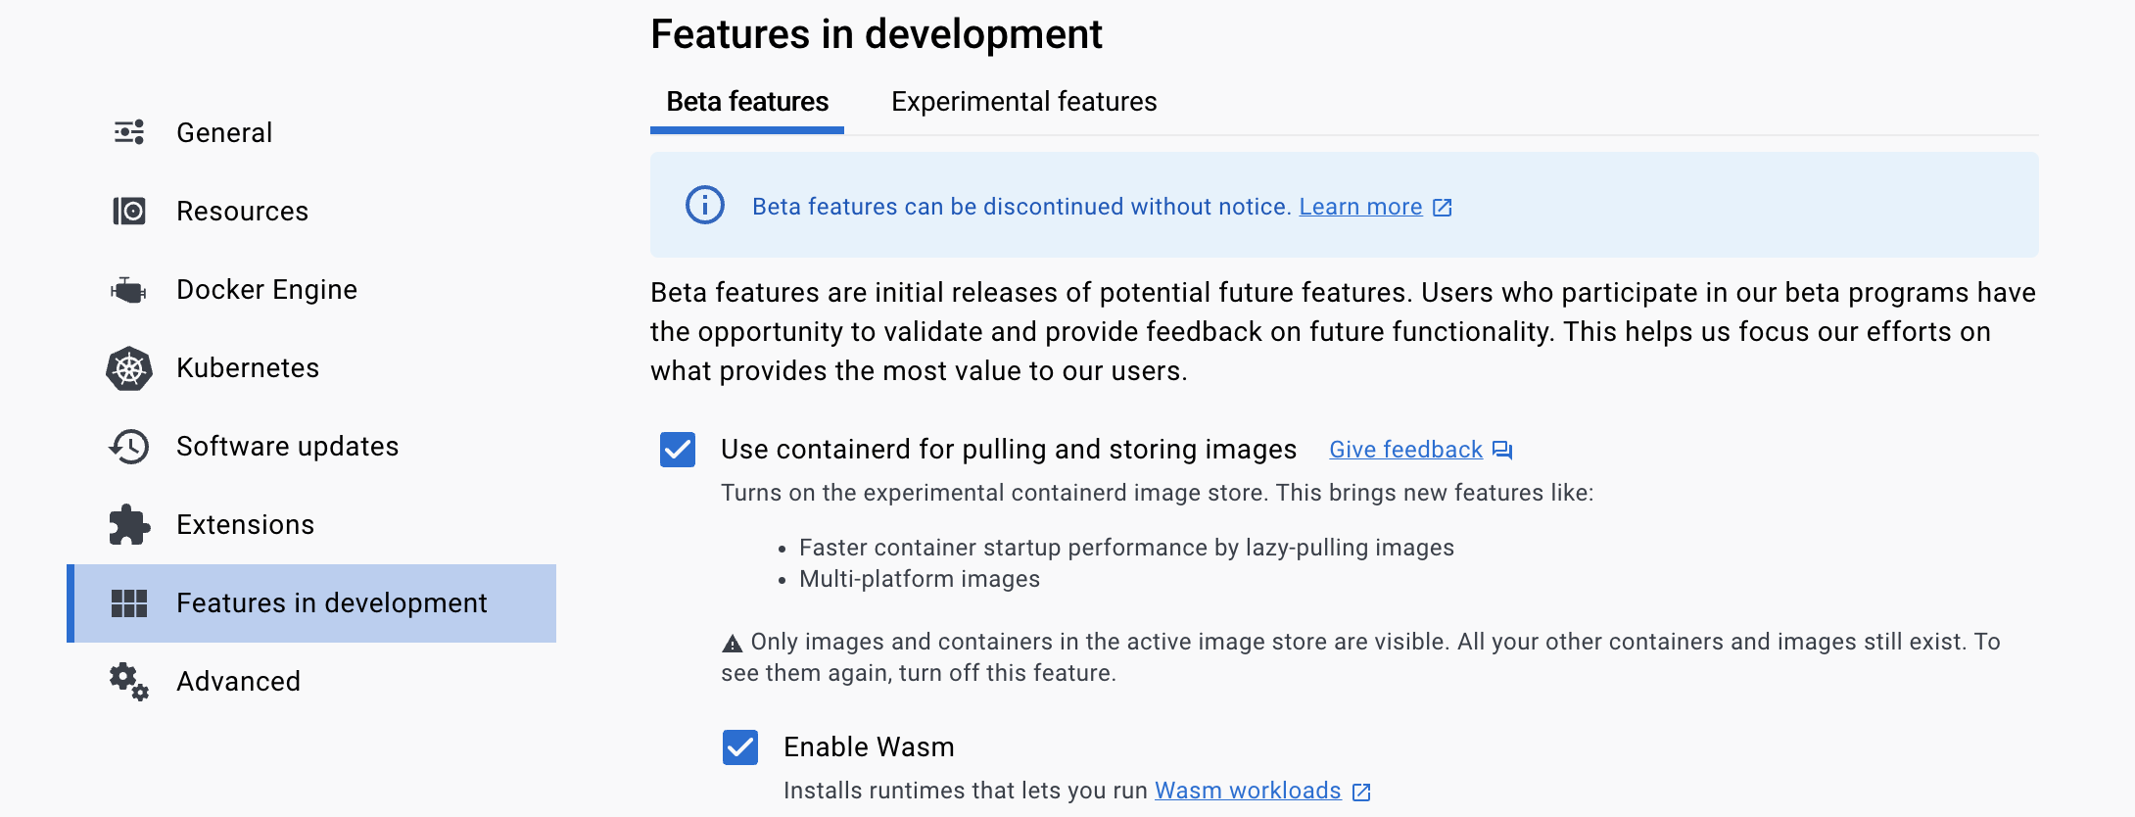The width and height of the screenshot is (2135, 817).
Task: Toggle the Enable Wasm checkbox
Action: pos(740,747)
